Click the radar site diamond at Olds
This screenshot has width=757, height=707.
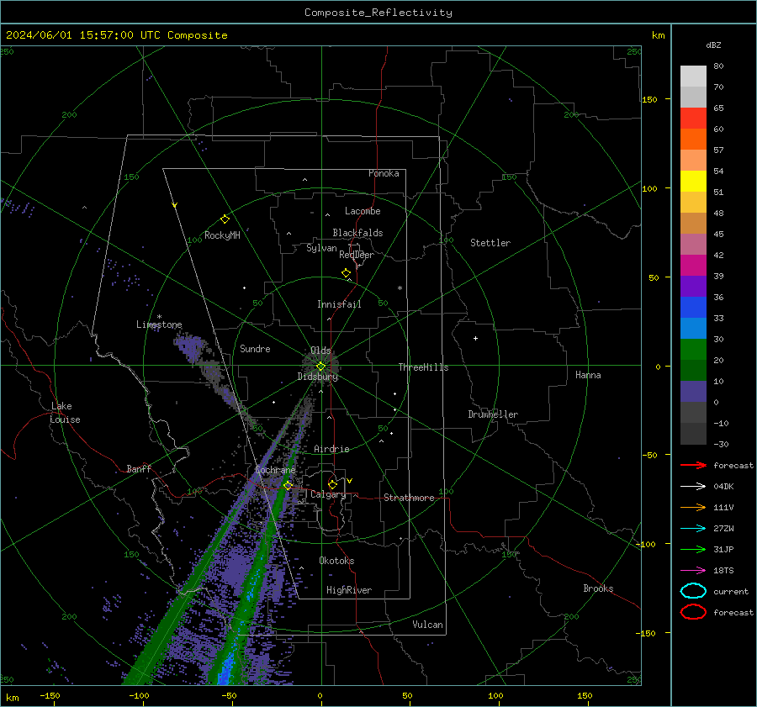click(x=320, y=367)
